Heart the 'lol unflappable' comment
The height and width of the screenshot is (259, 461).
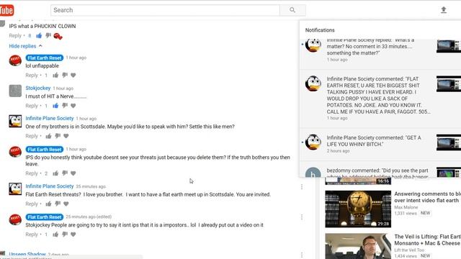tap(73, 75)
